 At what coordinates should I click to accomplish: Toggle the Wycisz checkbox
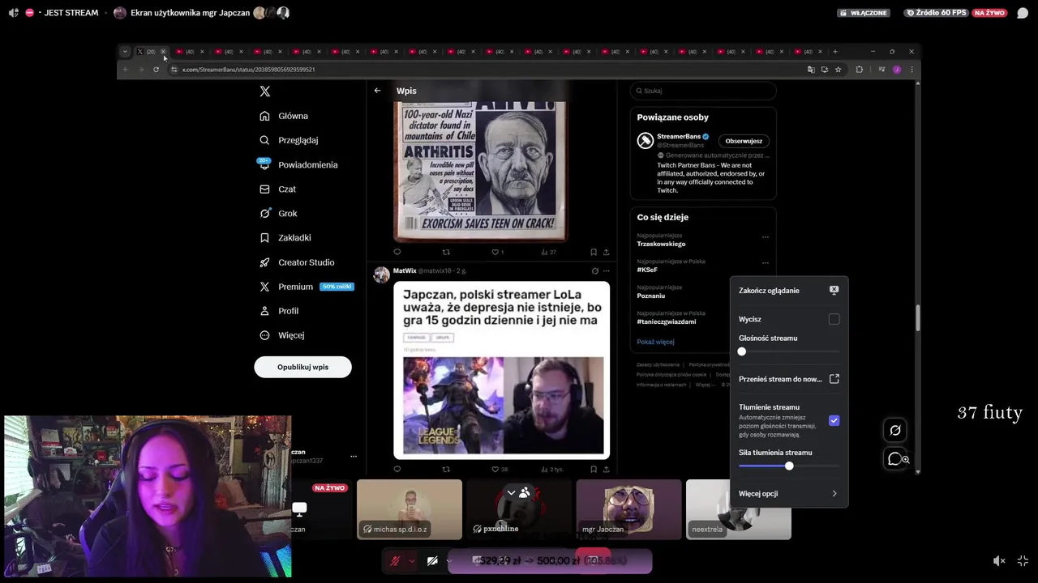coord(834,319)
